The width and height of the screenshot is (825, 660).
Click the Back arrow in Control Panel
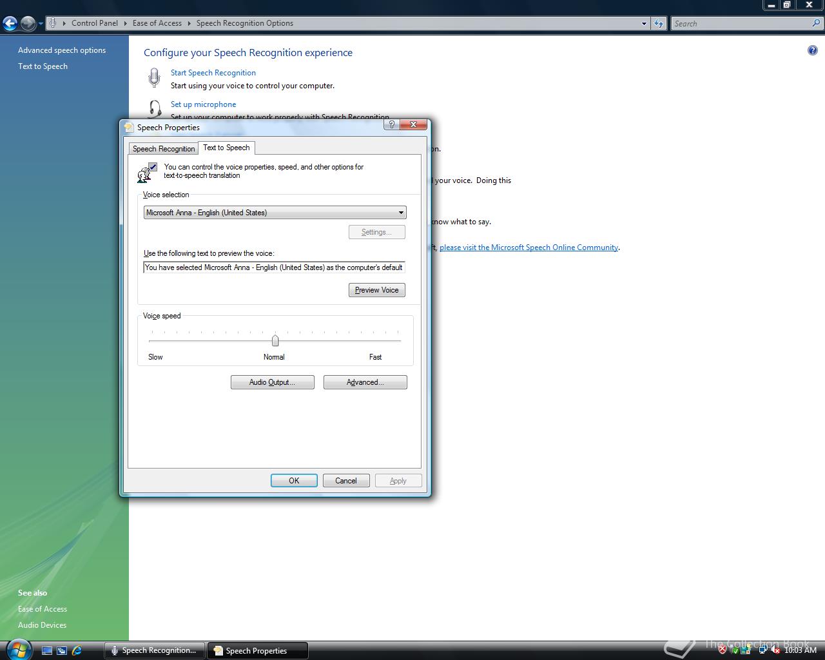coord(10,24)
